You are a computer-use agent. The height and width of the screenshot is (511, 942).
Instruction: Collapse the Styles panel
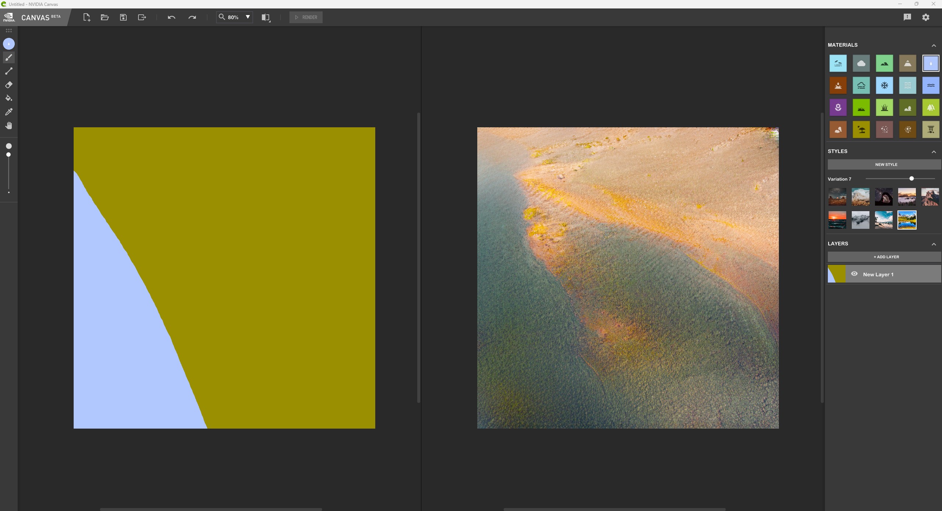[934, 152]
